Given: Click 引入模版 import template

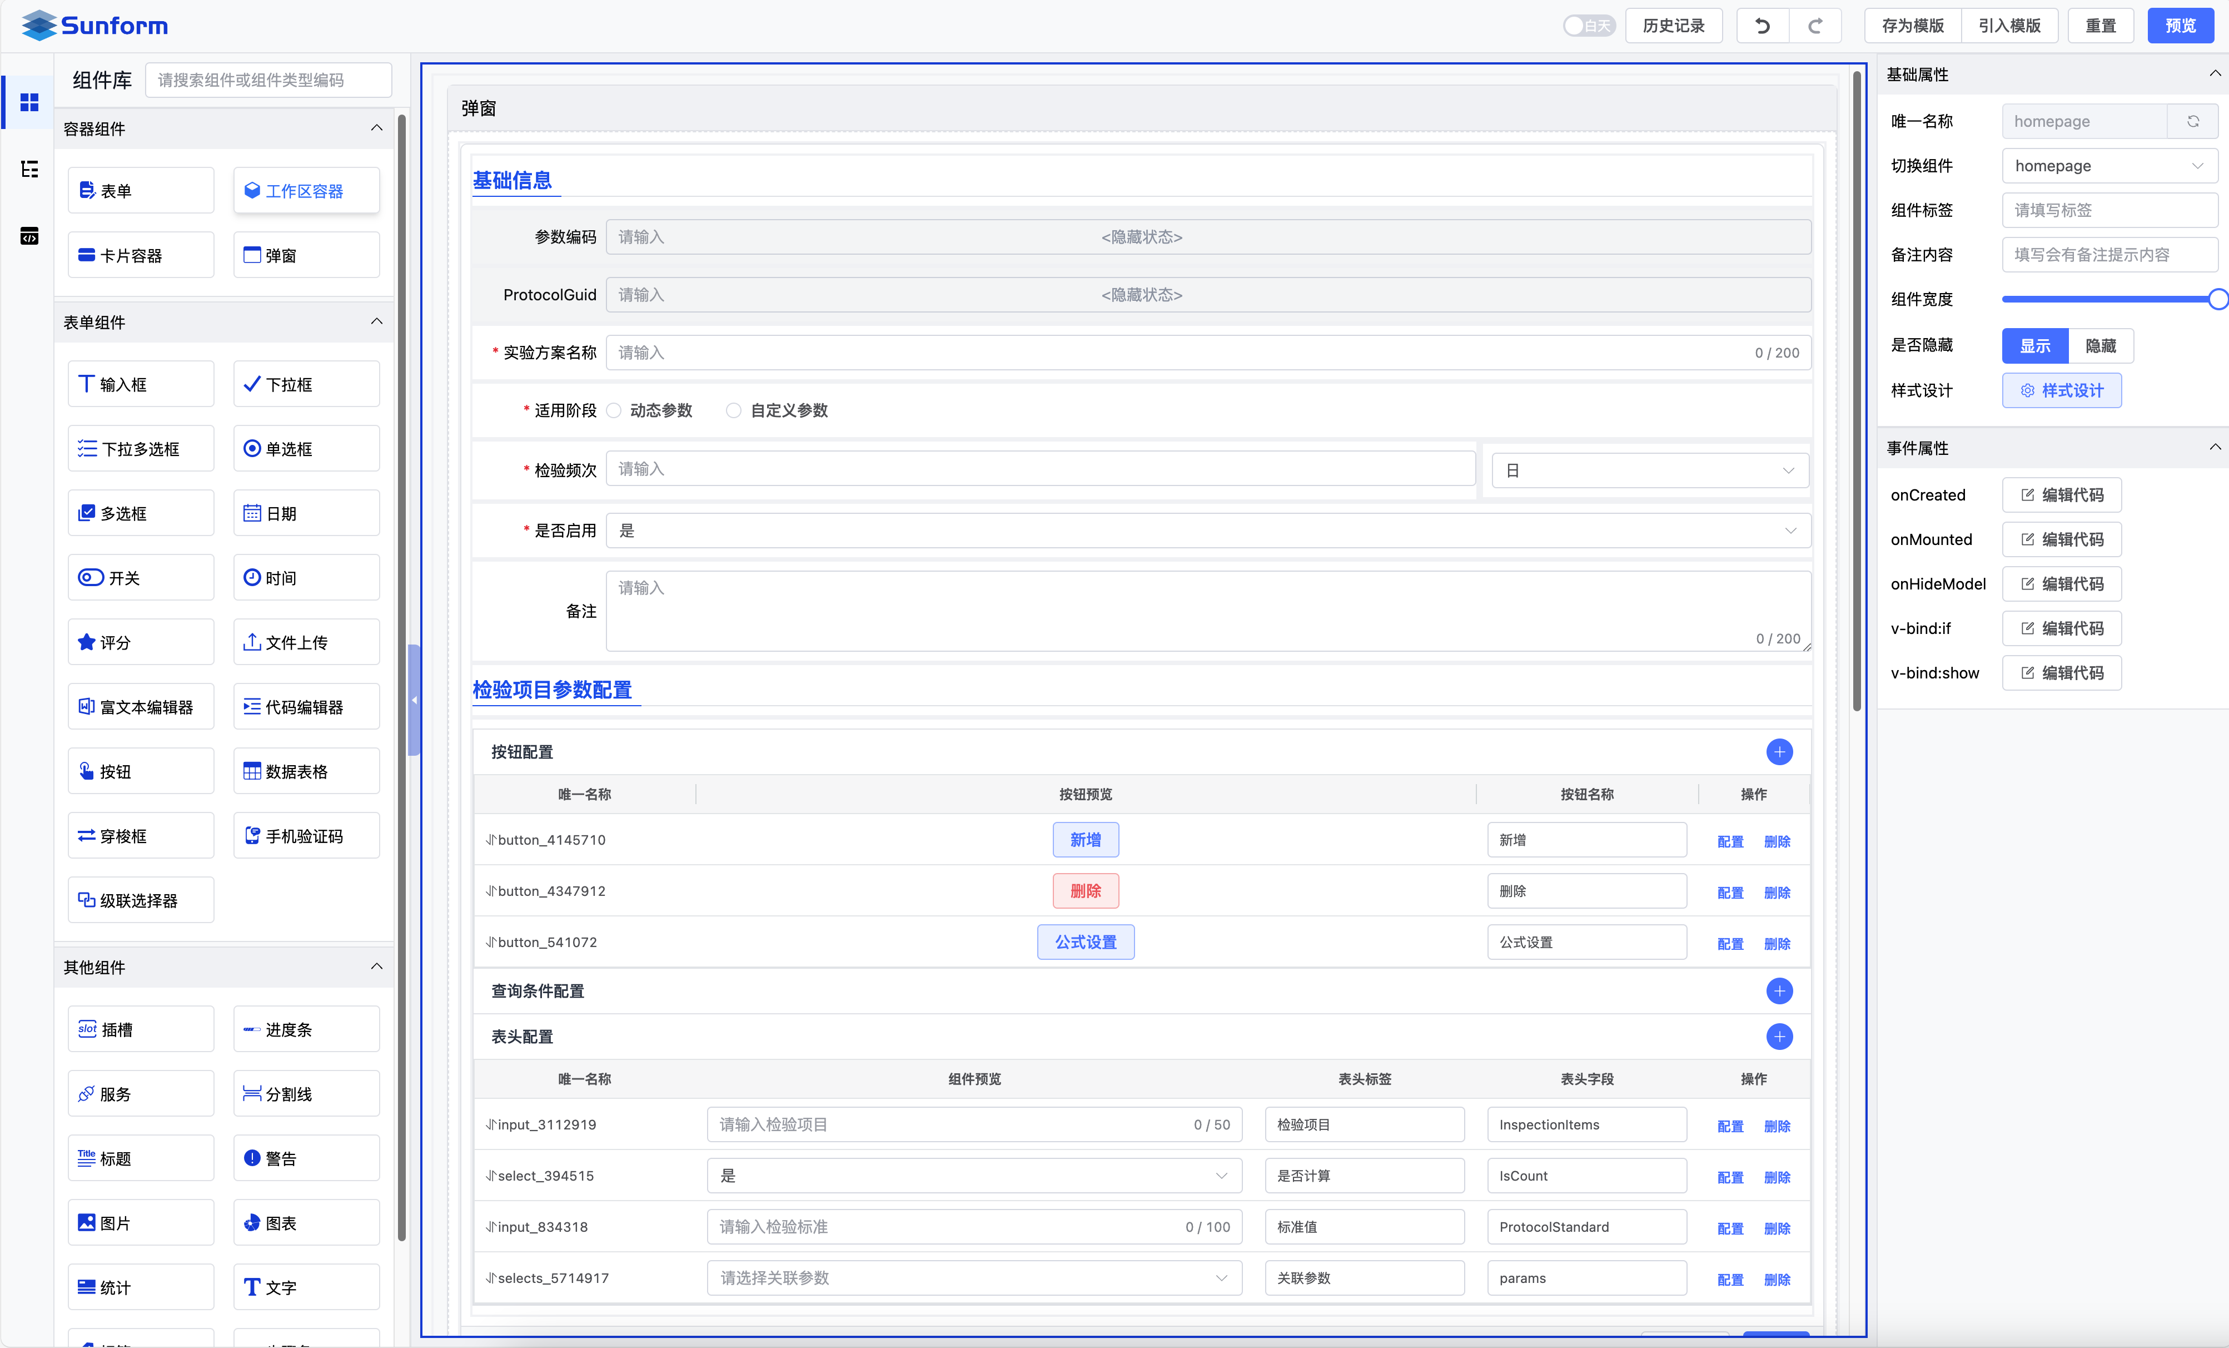Looking at the screenshot, I should tap(2009, 26).
